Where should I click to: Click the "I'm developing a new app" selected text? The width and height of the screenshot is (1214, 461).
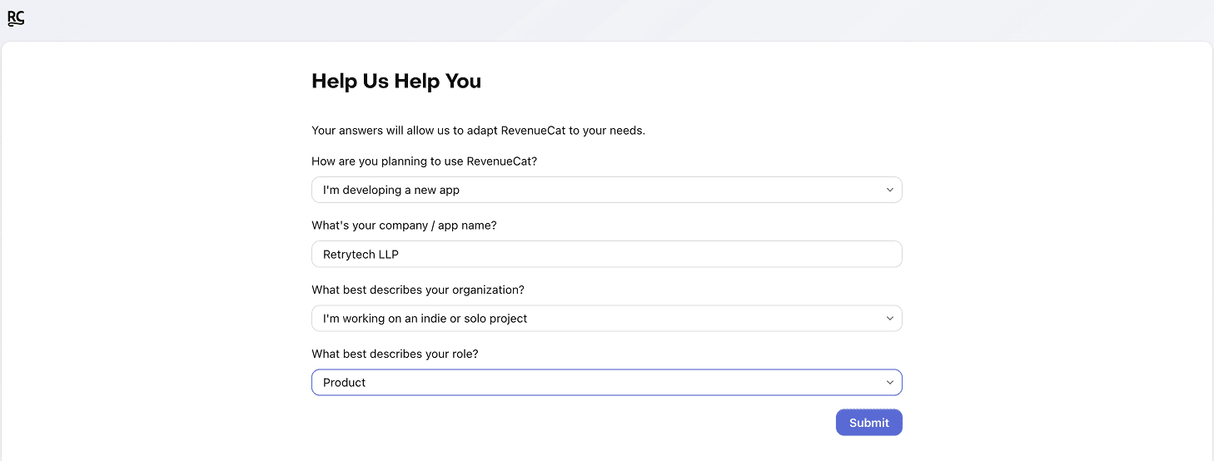pyautogui.click(x=391, y=190)
